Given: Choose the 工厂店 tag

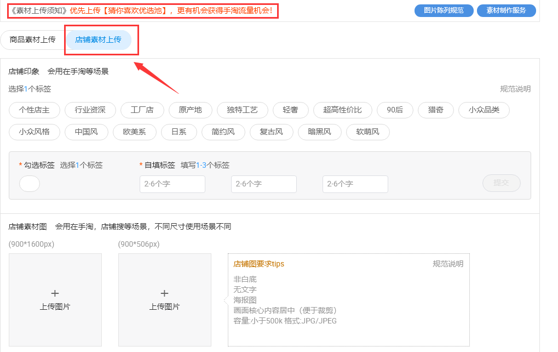Looking at the screenshot, I should pyautogui.click(x=142, y=110).
